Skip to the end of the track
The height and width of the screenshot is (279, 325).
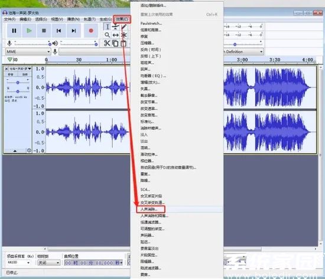[x=74, y=31]
